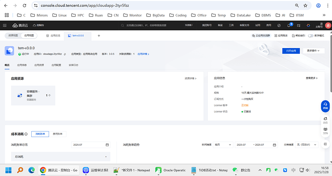
Task: Expand the 分类维度 无(仅总计) dropdown
Action: pyautogui.click(x=306, y=145)
